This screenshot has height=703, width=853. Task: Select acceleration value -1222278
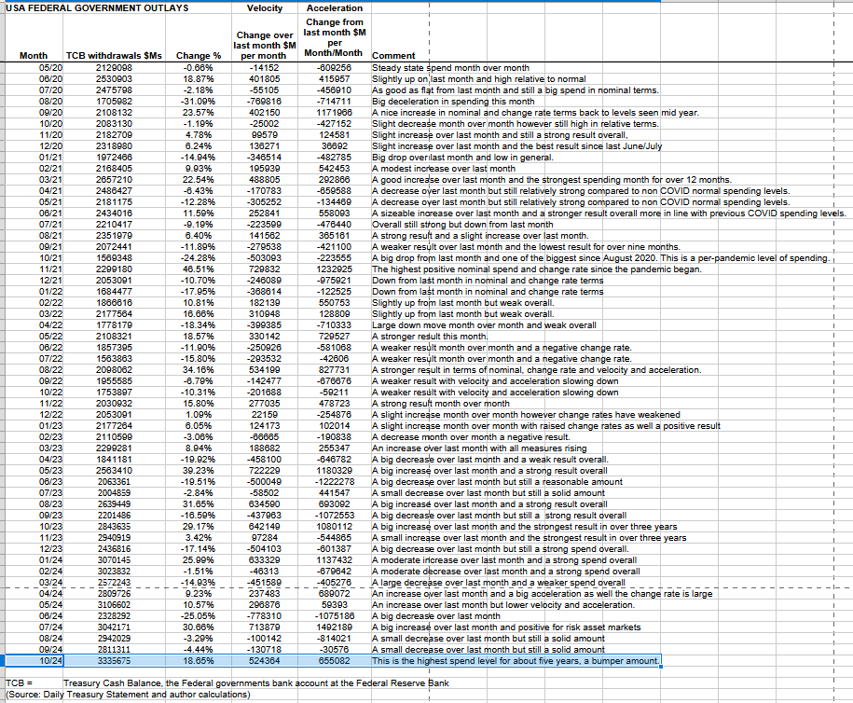pyautogui.click(x=334, y=482)
